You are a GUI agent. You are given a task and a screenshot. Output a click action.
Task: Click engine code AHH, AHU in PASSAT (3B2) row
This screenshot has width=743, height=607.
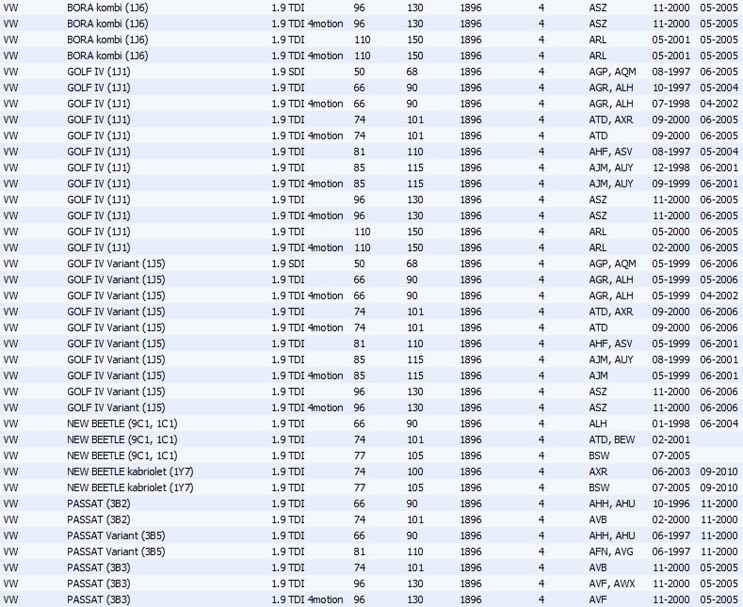click(x=612, y=503)
